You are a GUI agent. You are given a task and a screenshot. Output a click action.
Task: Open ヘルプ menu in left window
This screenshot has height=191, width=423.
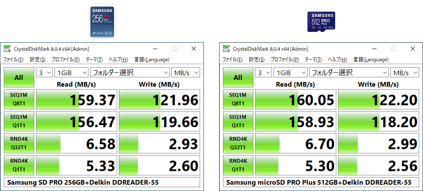[118, 60]
